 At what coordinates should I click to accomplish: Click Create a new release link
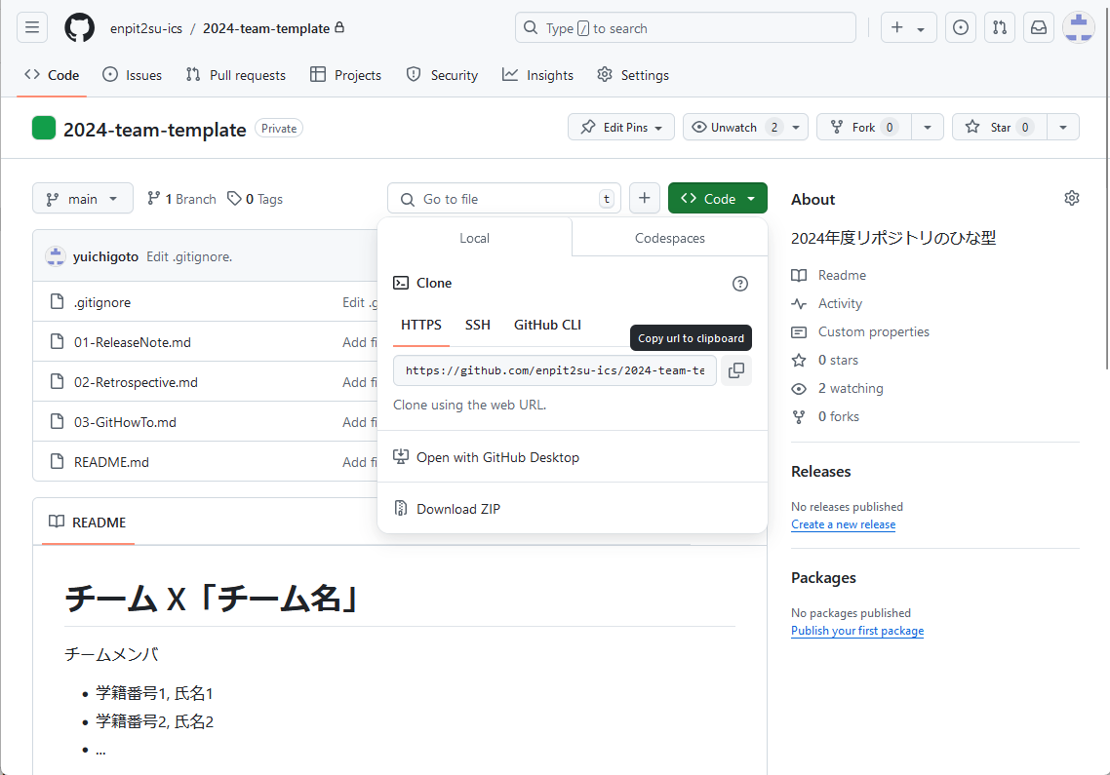coord(843,524)
